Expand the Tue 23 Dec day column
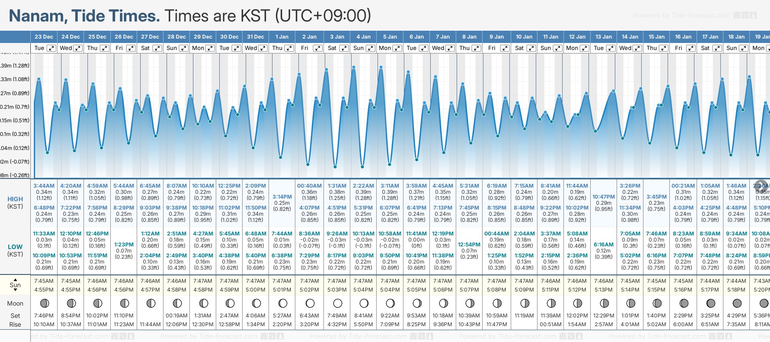Screen dimensions: 770x342 click(51, 48)
